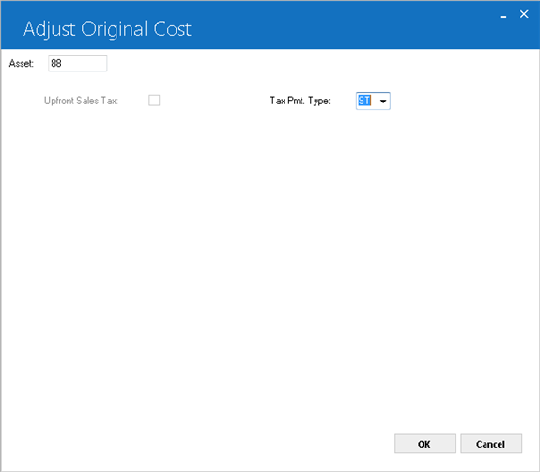This screenshot has height=472, width=540.
Task: Click the OK button at the bottom
Action: (x=425, y=444)
